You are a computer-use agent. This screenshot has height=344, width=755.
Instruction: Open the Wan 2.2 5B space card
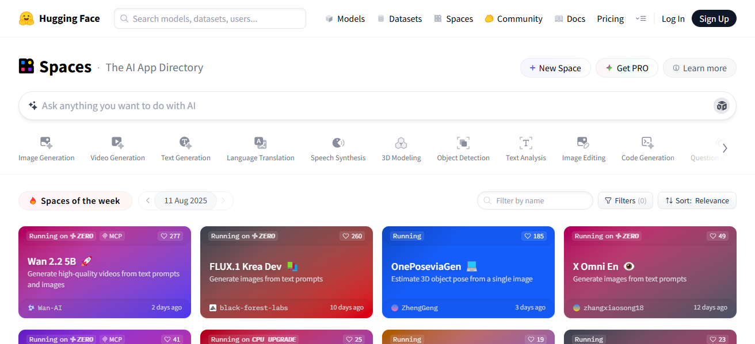tap(105, 272)
